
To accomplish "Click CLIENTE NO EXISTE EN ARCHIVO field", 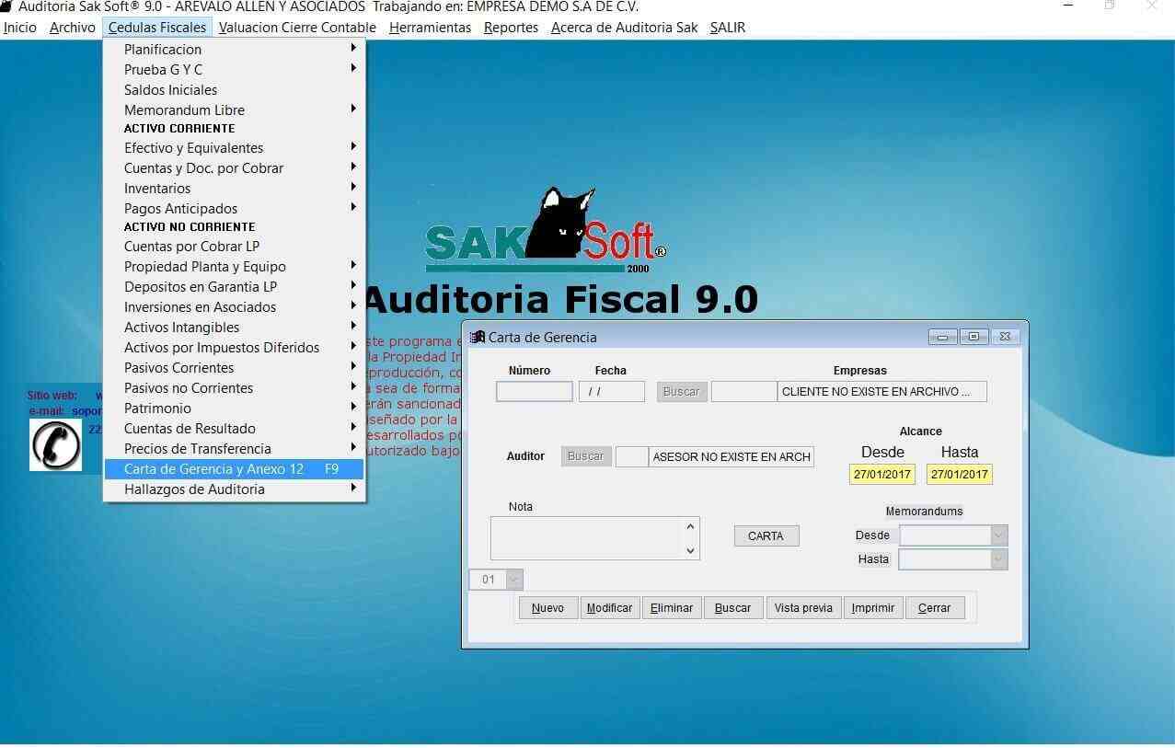I will 882,392.
